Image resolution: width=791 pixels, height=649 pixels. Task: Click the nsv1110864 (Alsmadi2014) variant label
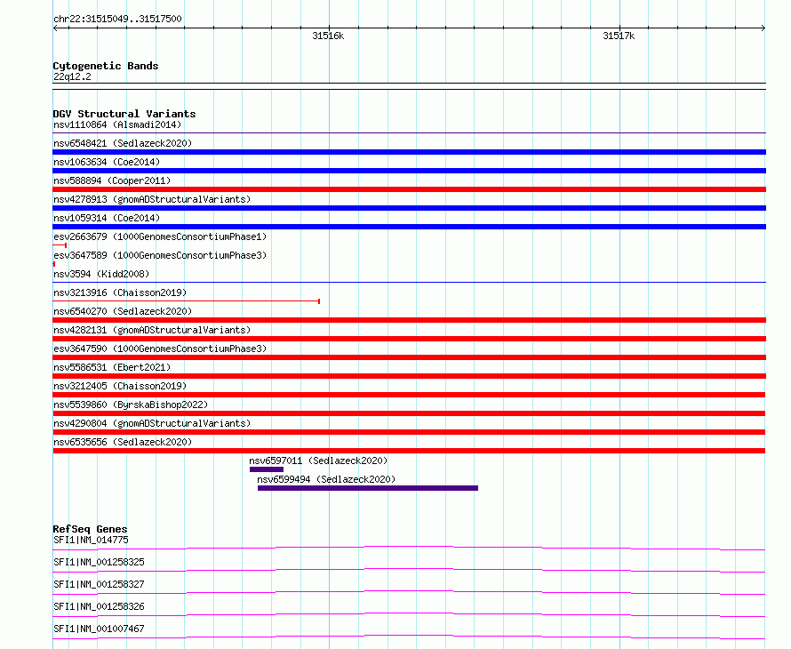pyautogui.click(x=117, y=124)
